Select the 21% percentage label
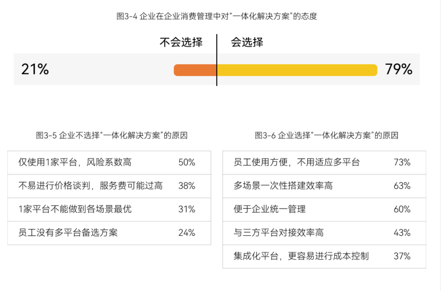 pyautogui.click(x=35, y=69)
